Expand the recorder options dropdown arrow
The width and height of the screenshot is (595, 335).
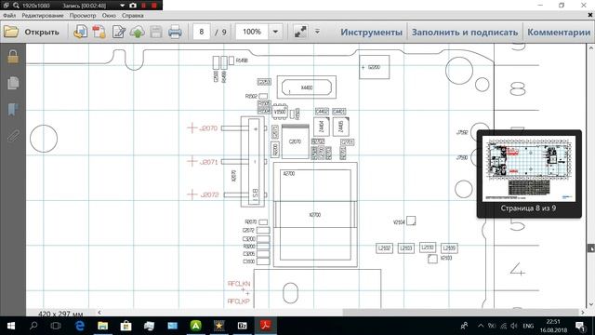coord(122,6)
